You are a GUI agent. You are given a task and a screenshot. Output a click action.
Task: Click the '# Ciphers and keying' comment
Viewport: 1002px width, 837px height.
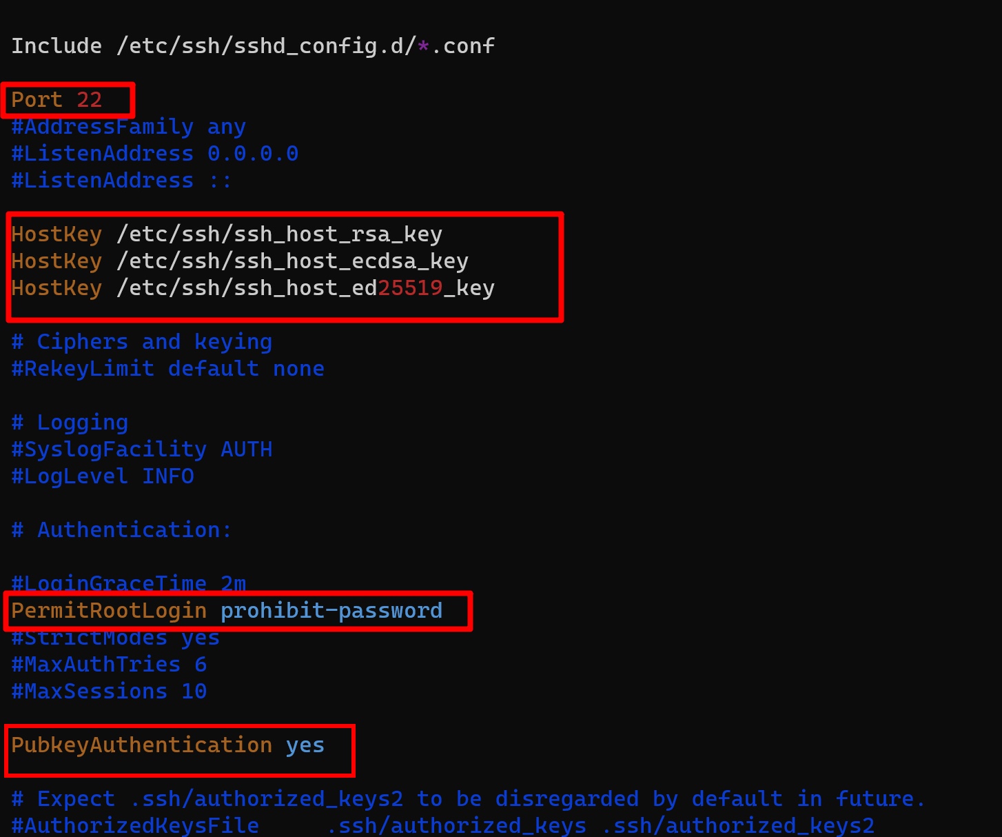(141, 342)
